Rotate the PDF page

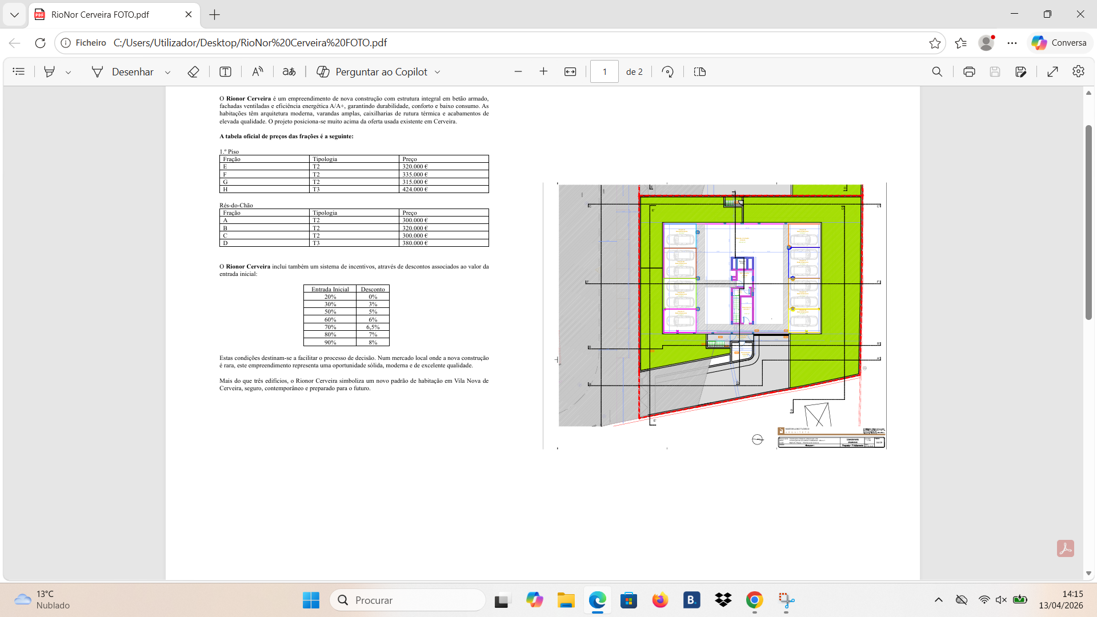[x=667, y=71]
